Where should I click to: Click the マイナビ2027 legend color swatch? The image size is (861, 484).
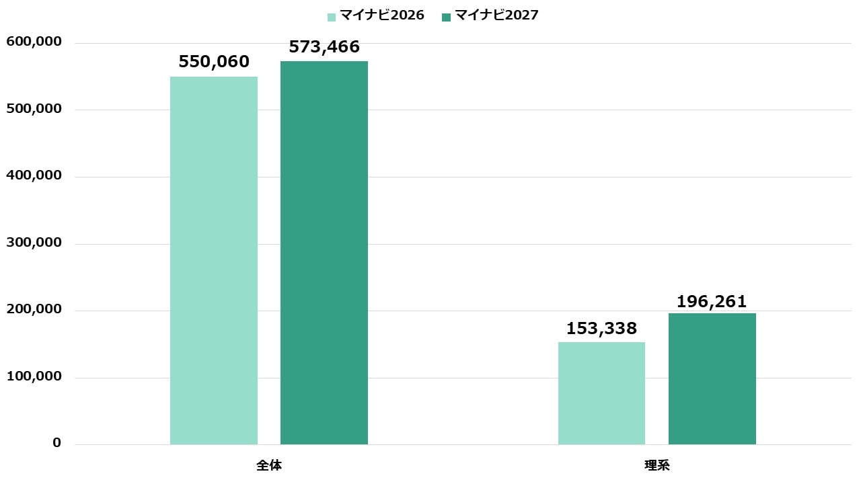point(446,17)
